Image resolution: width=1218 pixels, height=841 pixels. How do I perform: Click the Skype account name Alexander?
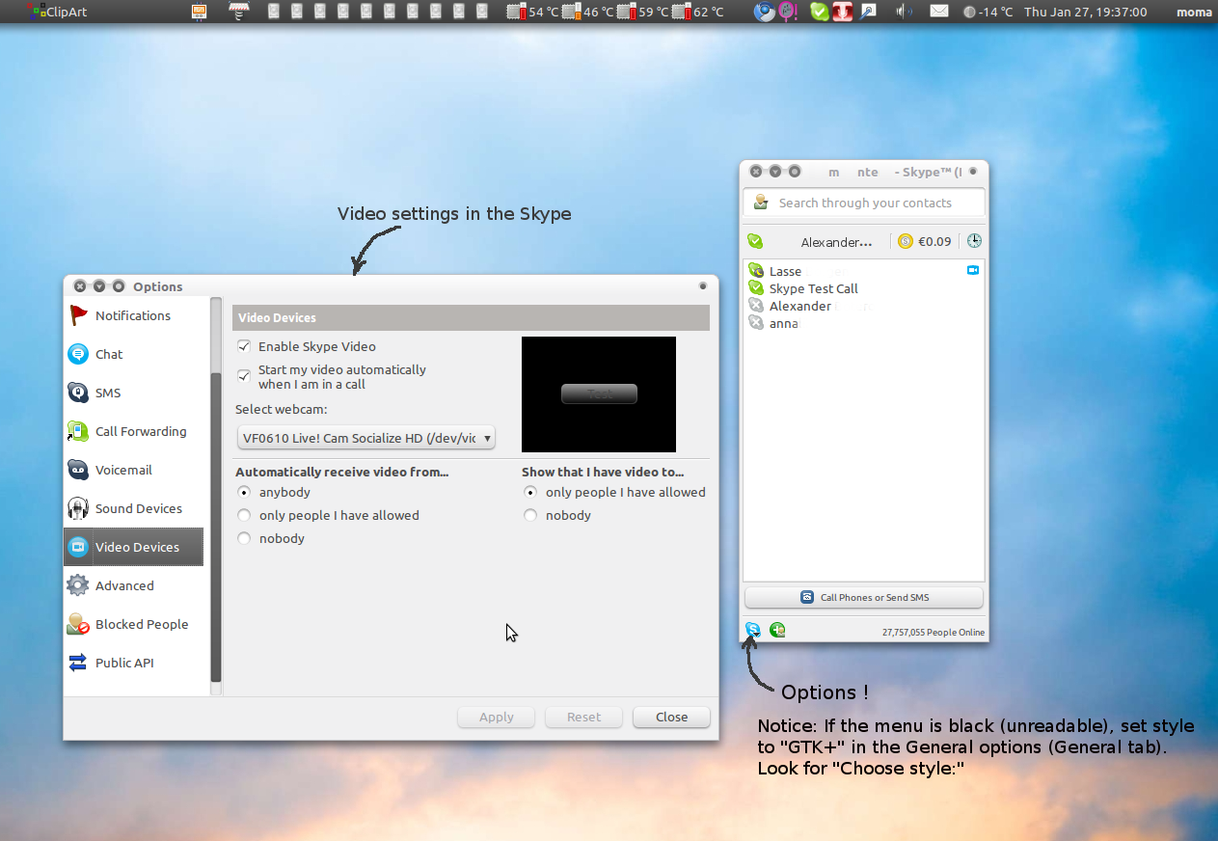(837, 242)
